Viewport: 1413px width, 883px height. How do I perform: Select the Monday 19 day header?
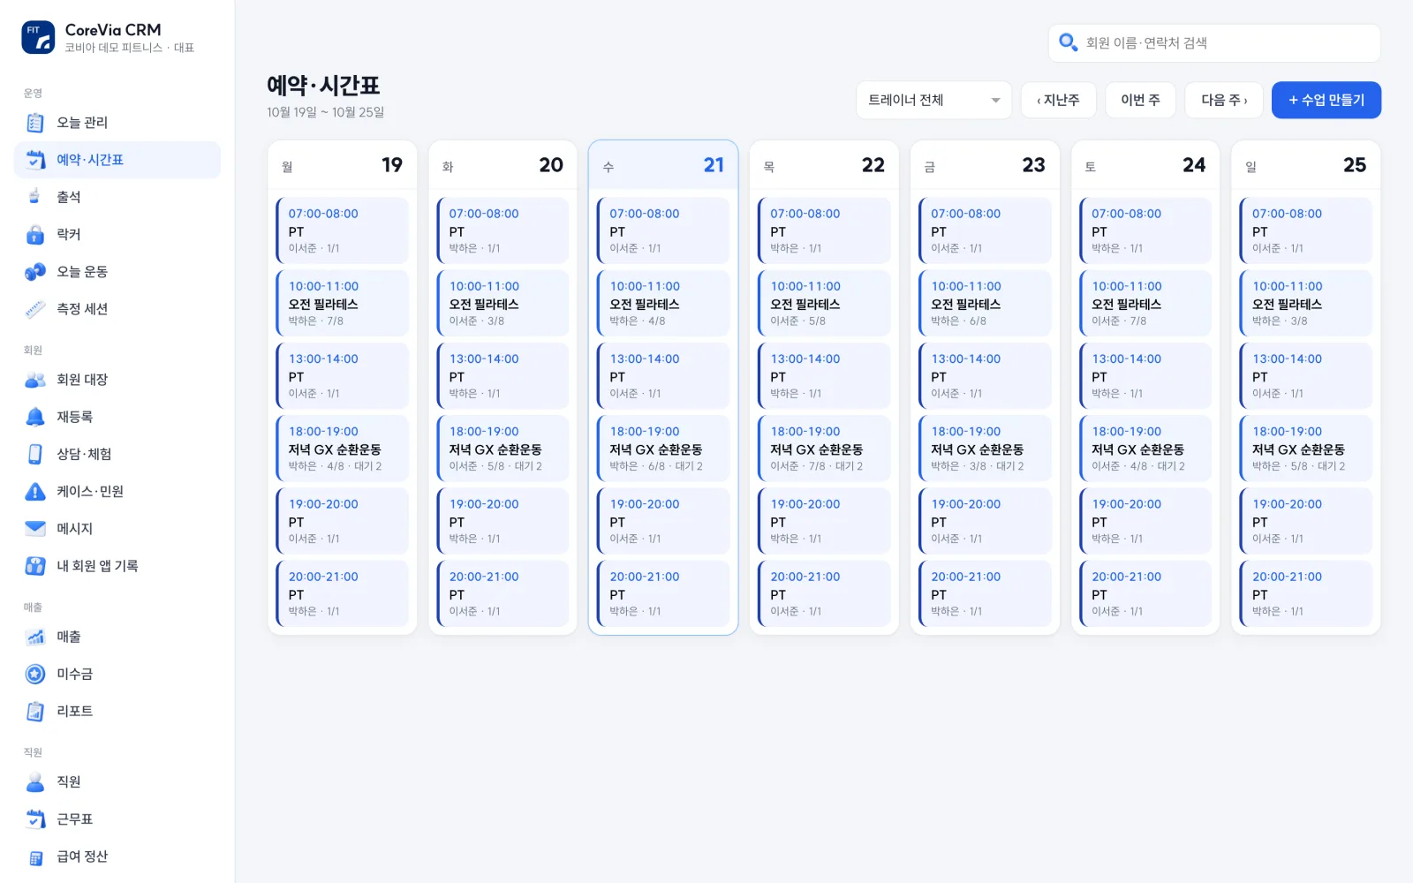tap(342, 165)
